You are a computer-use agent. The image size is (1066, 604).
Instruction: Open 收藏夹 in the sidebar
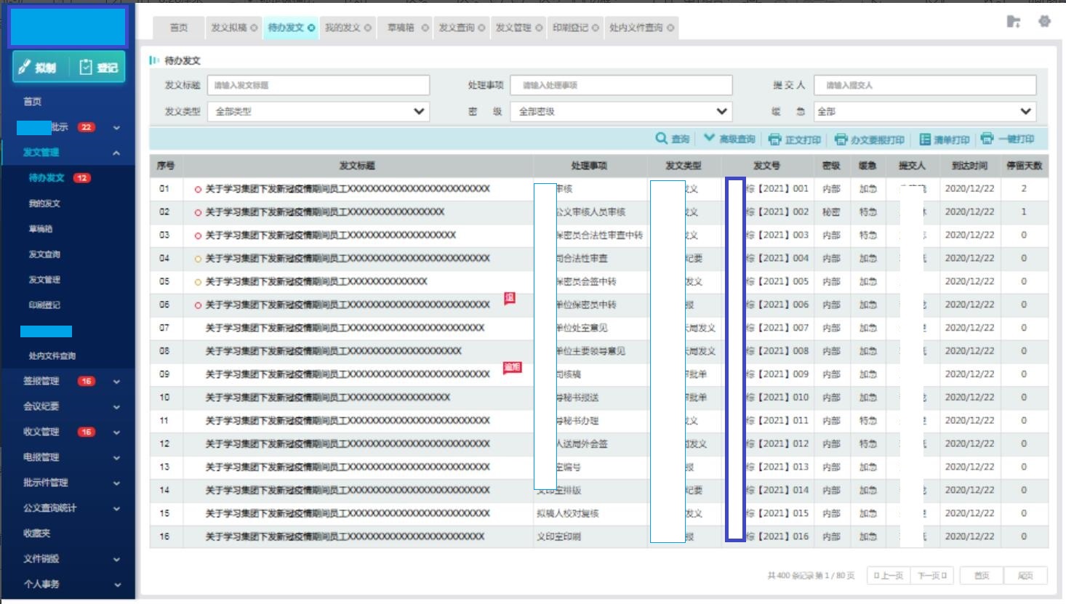(x=37, y=533)
